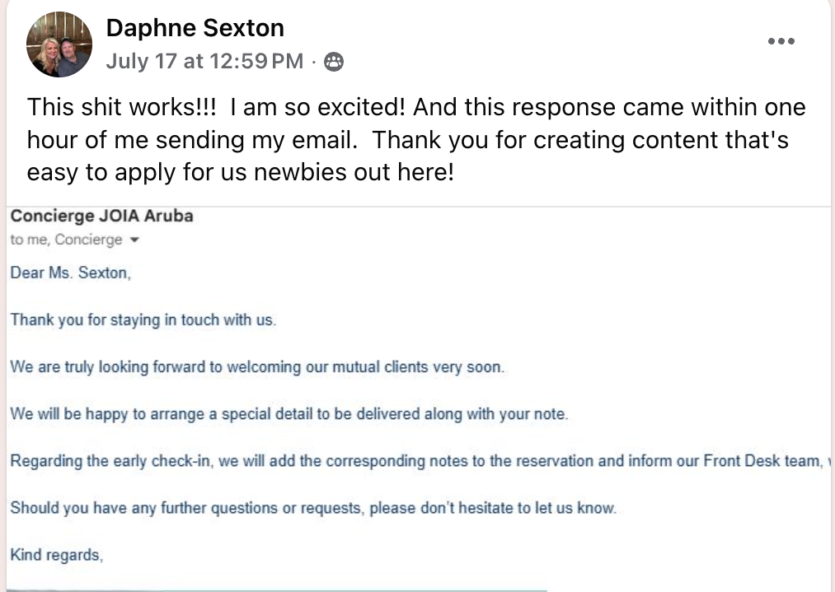835x592 pixels.
Task: Click the further questions or requests sentence
Action: [x=313, y=508]
